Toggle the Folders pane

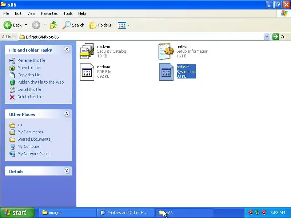point(100,25)
